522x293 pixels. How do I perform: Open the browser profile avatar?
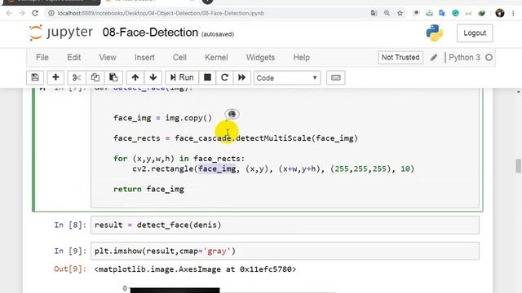pos(500,13)
